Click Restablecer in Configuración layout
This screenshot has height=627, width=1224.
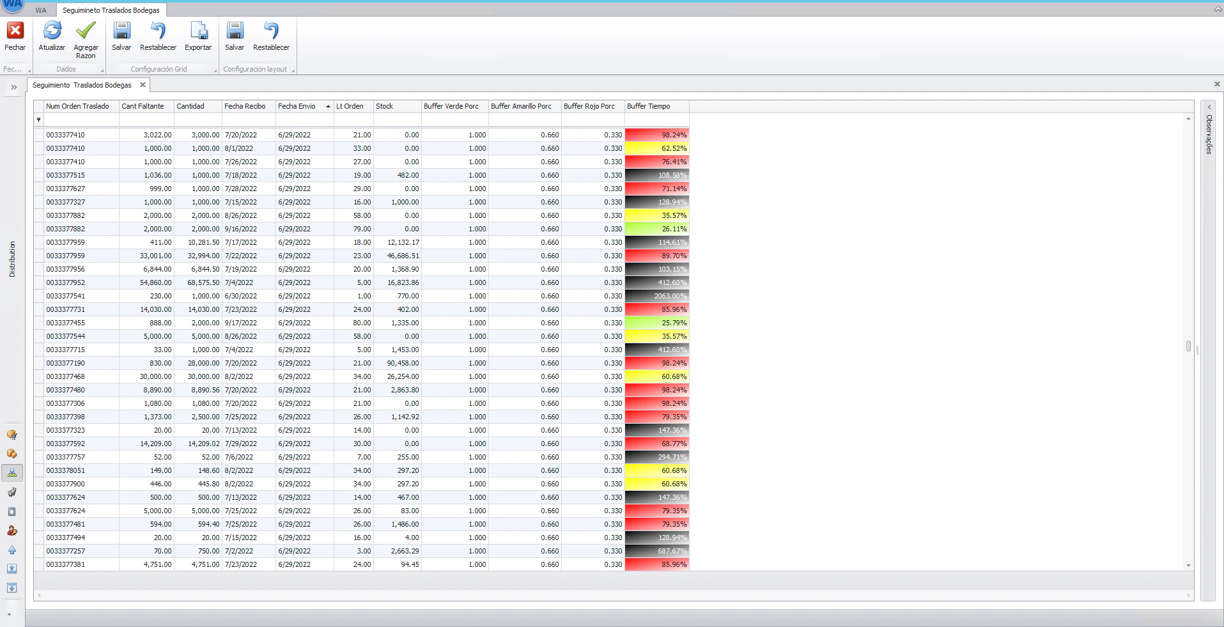tap(270, 30)
